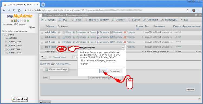
Task: Click the Вперед button
Action: [191, 89]
